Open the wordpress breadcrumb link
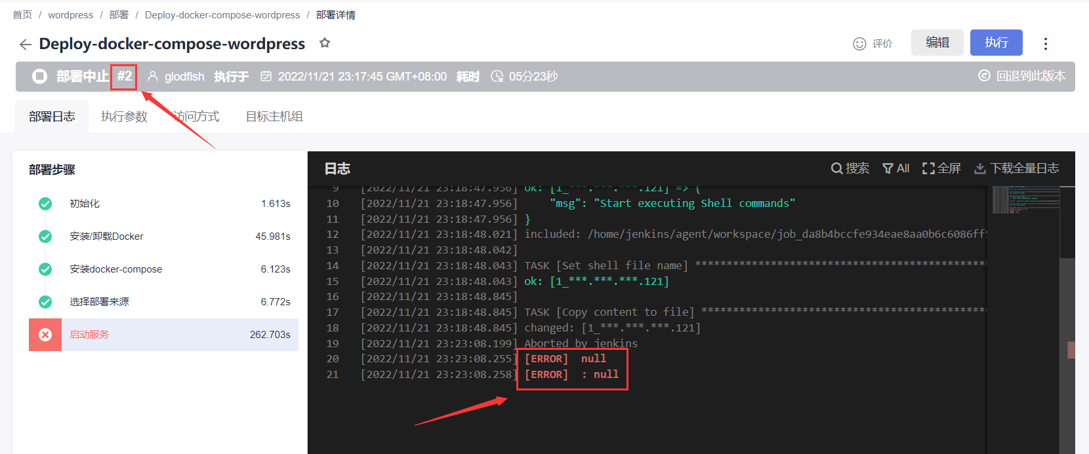 point(70,15)
